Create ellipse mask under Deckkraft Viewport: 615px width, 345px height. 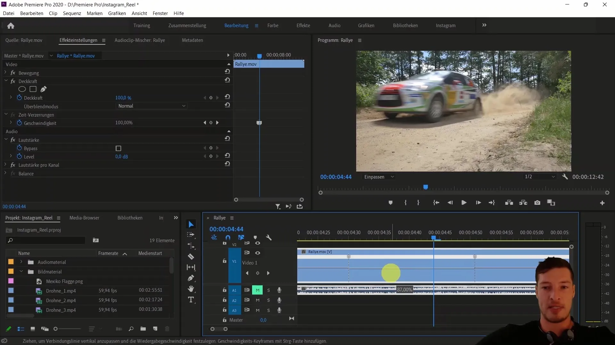pyautogui.click(x=22, y=89)
